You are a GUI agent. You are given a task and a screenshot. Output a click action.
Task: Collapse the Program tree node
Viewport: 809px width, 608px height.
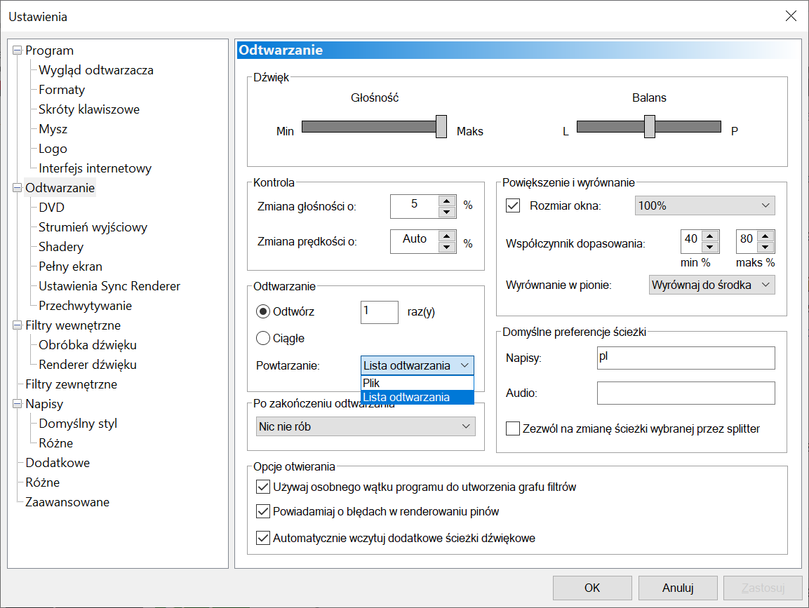click(17, 50)
